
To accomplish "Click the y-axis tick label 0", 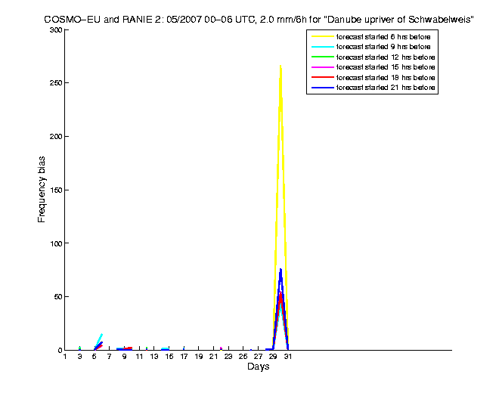I will pyautogui.click(x=60, y=351).
